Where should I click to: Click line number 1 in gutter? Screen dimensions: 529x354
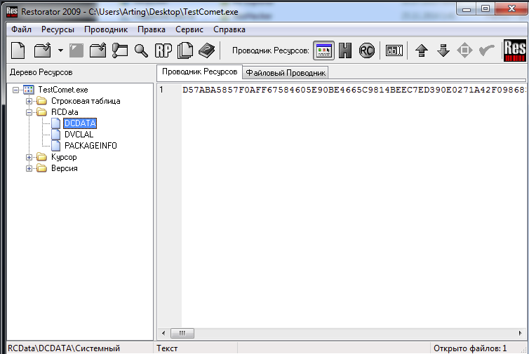pos(161,90)
